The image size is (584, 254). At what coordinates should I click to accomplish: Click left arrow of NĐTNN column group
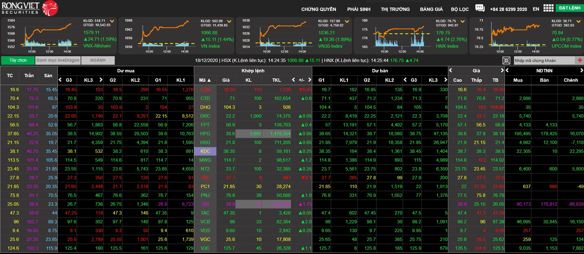[x=507, y=70]
